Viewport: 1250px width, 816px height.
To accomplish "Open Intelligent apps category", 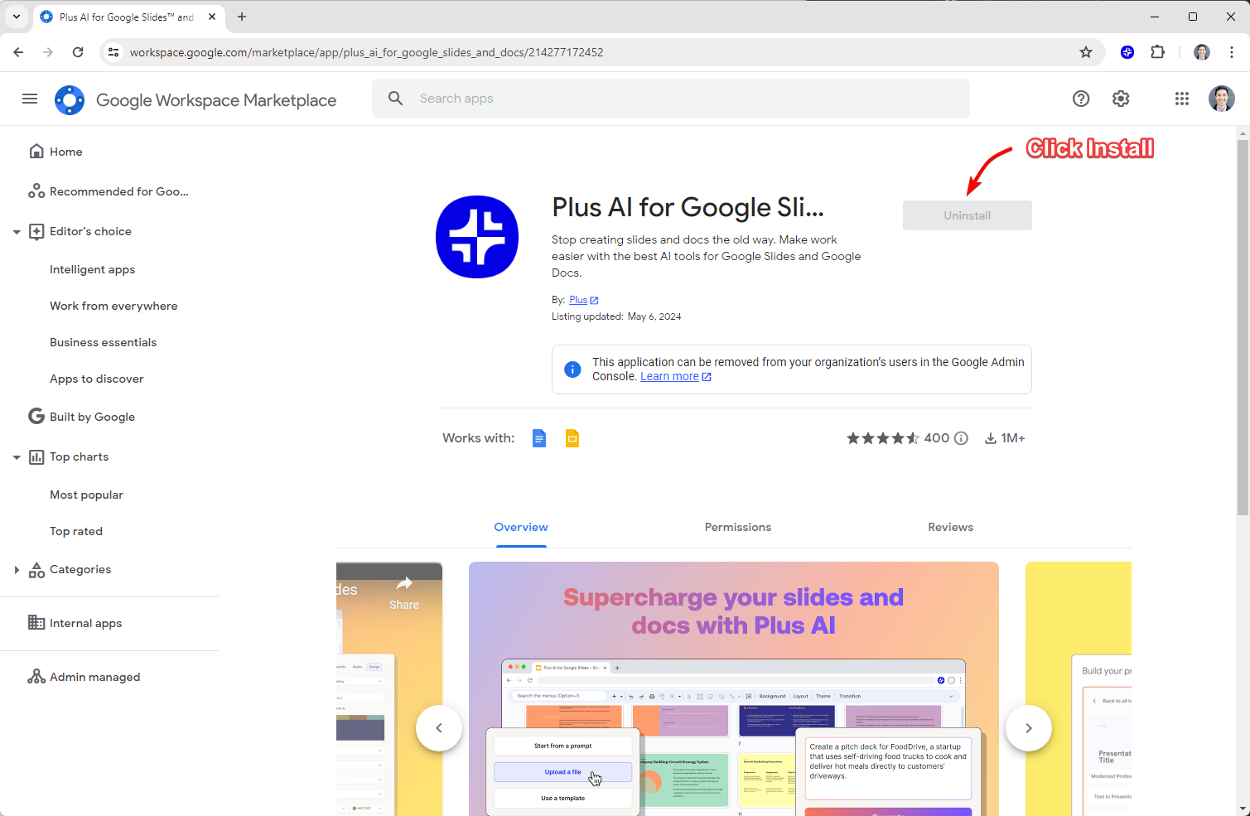I will click(x=92, y=269).
